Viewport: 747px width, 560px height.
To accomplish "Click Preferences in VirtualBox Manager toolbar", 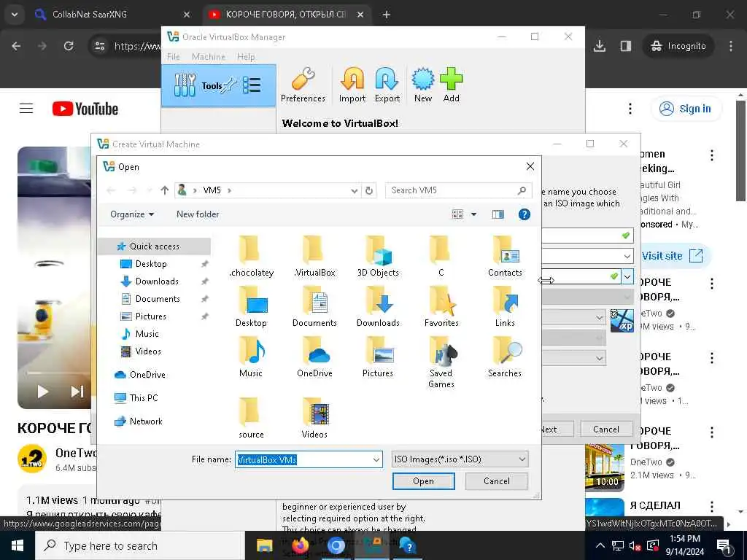I will point(303,85).
